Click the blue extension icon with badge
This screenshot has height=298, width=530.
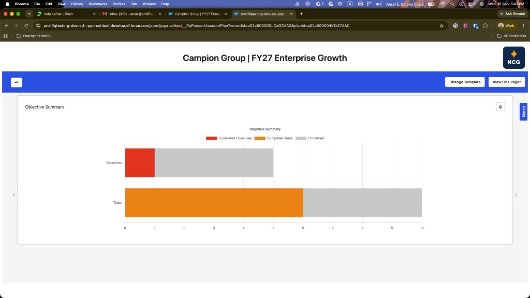click(x=476, y=26)
